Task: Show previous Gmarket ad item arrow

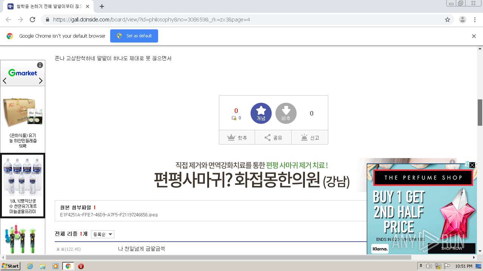Action: (5, 81)
